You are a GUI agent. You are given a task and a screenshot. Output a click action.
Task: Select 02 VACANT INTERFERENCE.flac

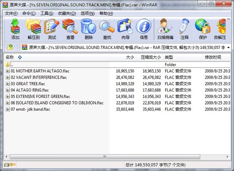point(39,77)
